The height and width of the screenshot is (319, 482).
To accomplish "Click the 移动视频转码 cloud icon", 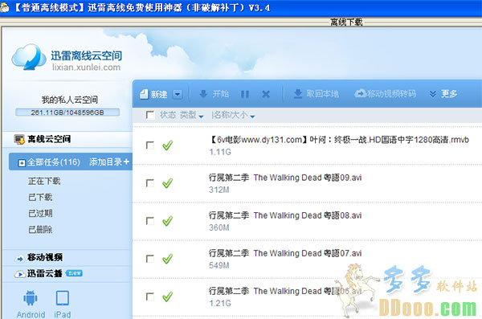I will (361, 93).
